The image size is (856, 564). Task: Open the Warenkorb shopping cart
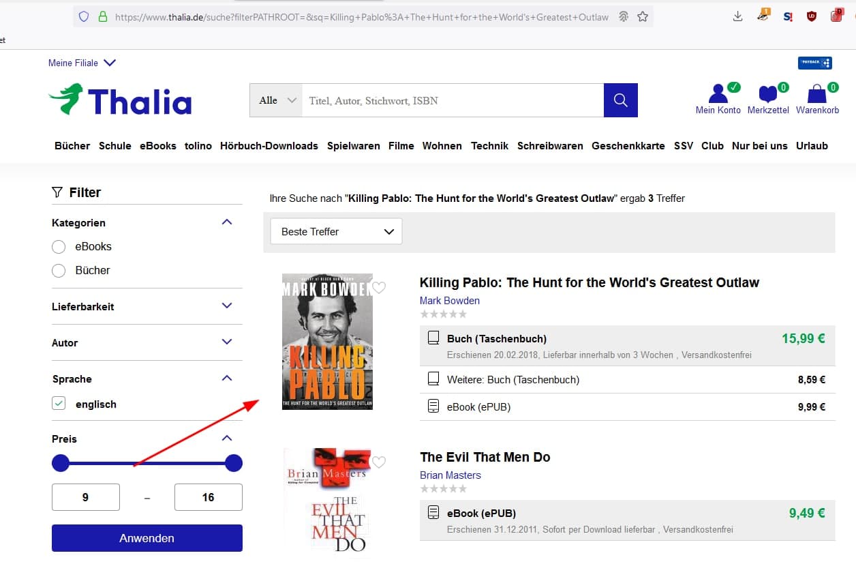(x=816, y=94)
